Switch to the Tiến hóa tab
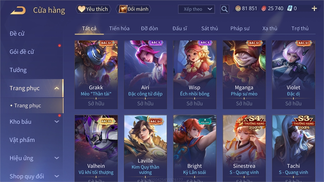324x182 pixels. click(x=119, y=28)
